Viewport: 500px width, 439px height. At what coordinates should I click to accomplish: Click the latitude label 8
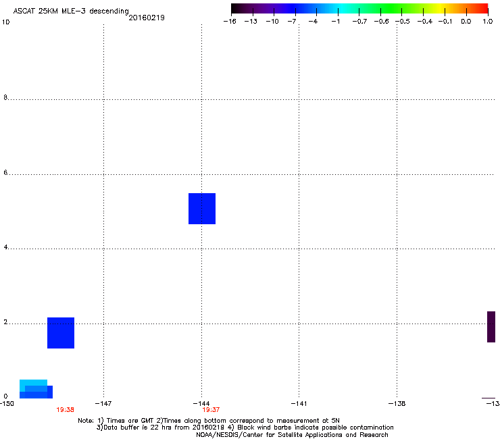tap(5, 97)
